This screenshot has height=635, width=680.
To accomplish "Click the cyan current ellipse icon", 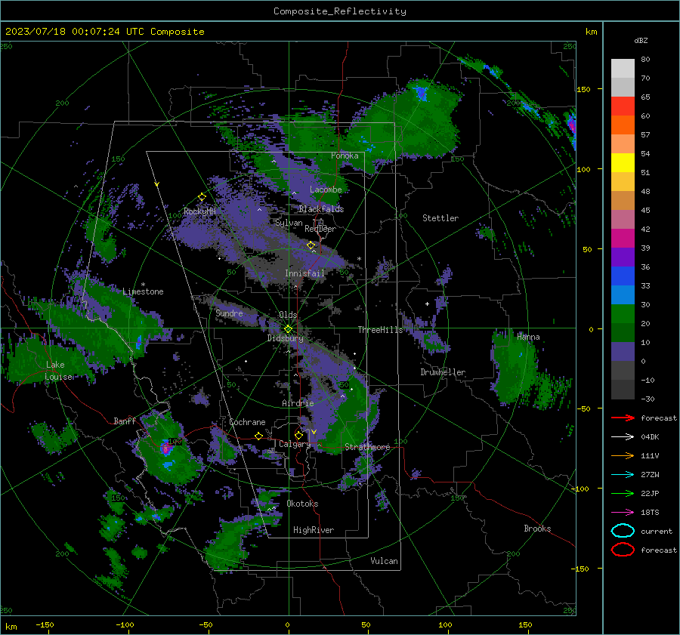I will (623, 531).
